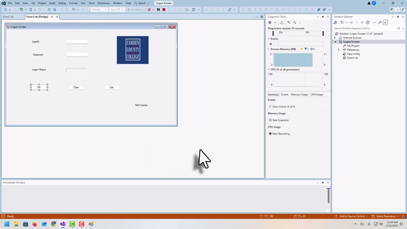Toggle auto-hide pin on Immediate Window
This screenshot has height=229, width=407.
coord(323,183)
